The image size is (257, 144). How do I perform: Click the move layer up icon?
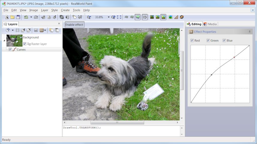pyautogui.click(x=51, y=30)
